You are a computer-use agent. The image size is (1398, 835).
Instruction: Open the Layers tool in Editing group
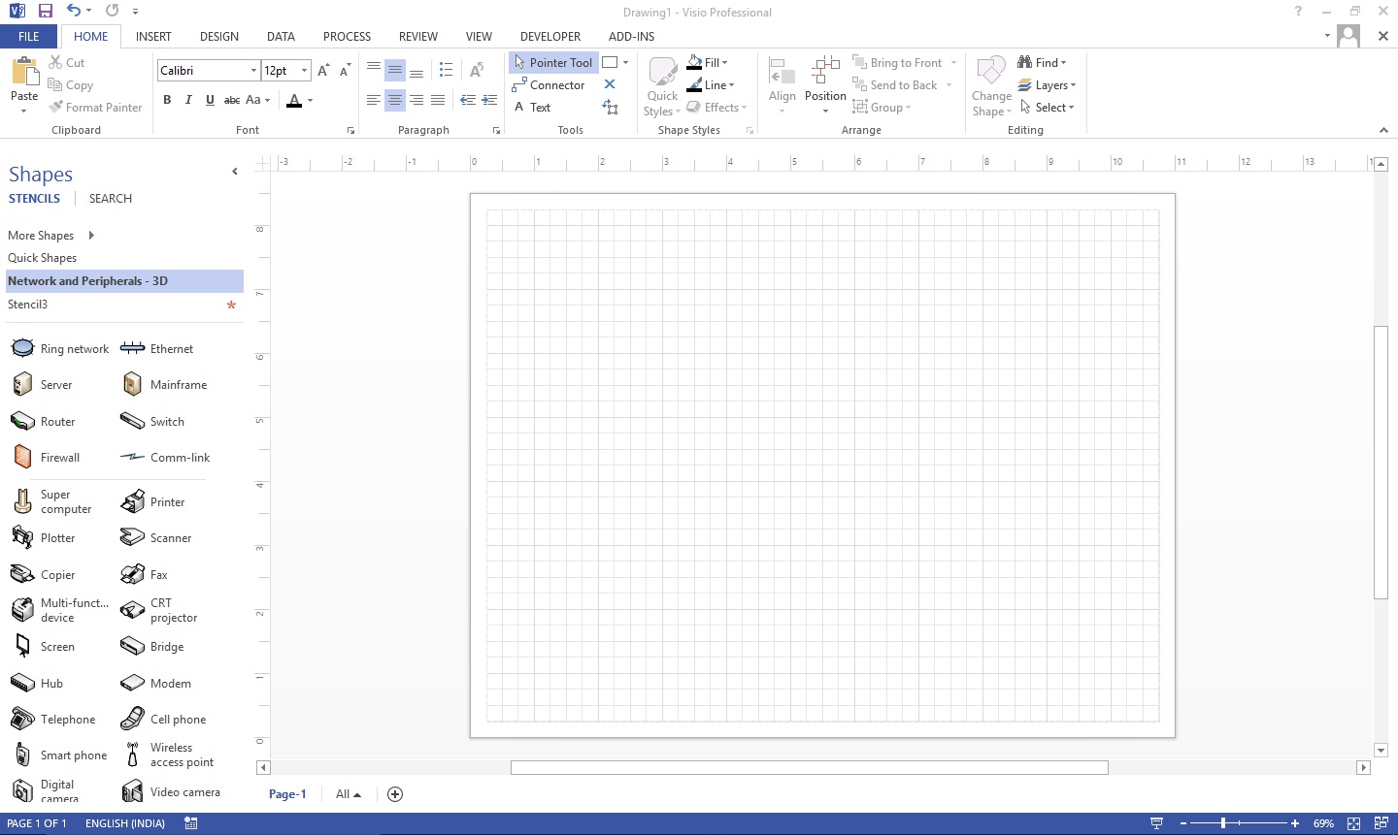(x=1048, y=84)
